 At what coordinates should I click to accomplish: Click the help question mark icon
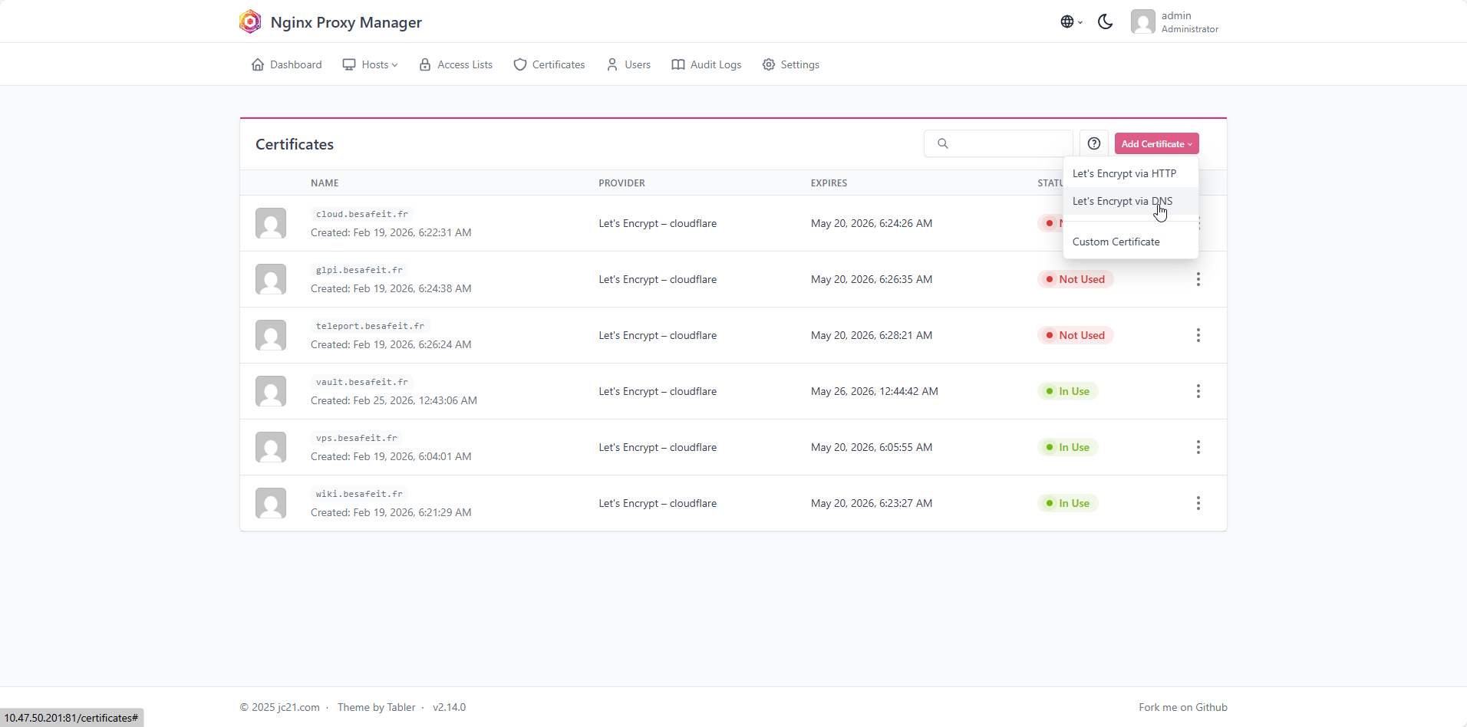(x=1094, y=143)
